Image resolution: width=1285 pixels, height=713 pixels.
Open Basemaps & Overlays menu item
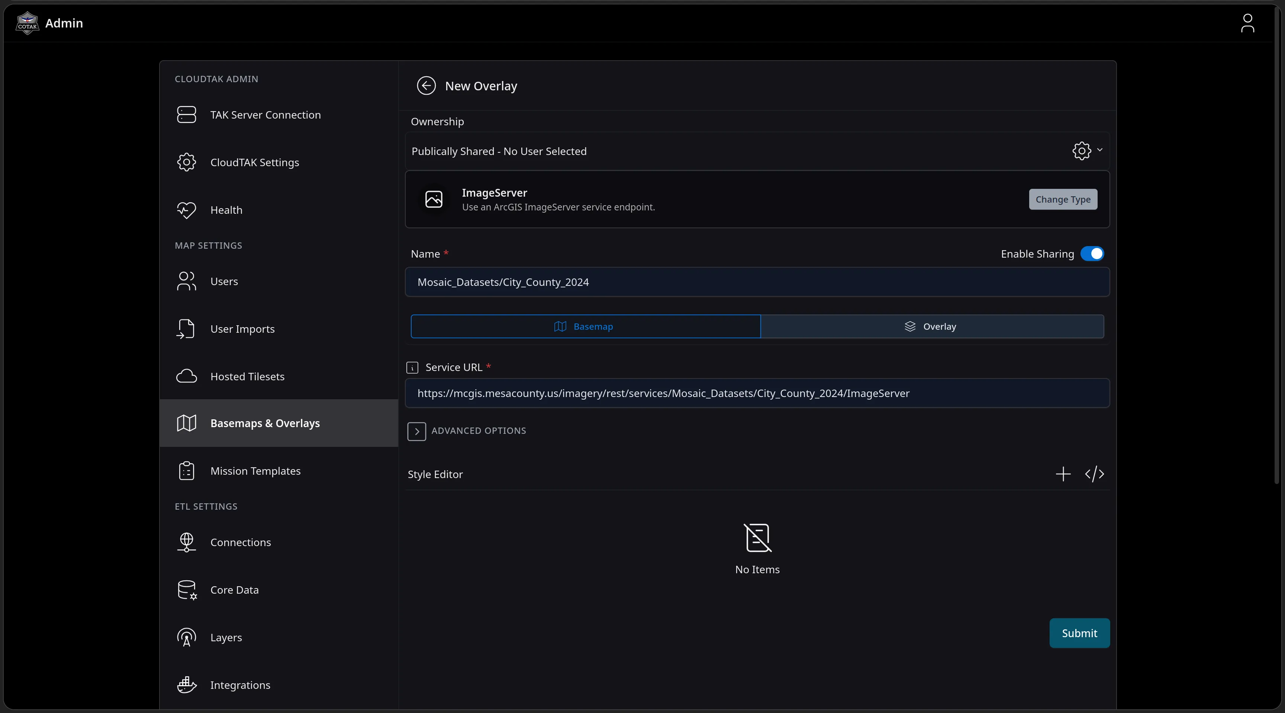tap(279, 423)
